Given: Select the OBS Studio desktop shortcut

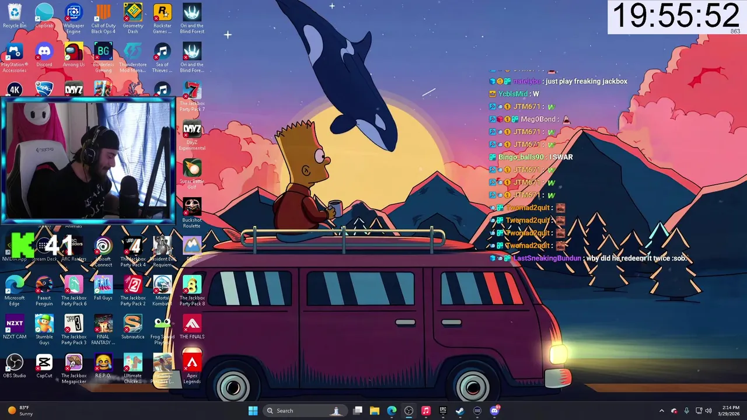Looking at the screenshot, I should 15,367.
